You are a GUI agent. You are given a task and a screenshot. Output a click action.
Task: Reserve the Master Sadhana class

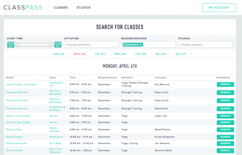[225, 130]
